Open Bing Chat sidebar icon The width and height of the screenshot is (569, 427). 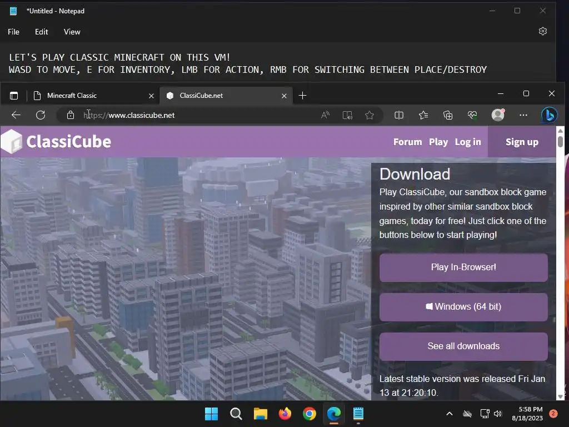pos(550,115)
